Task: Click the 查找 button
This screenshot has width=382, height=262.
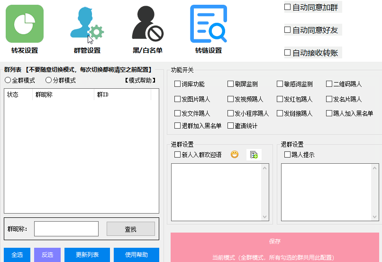Action: pos(130,229)
